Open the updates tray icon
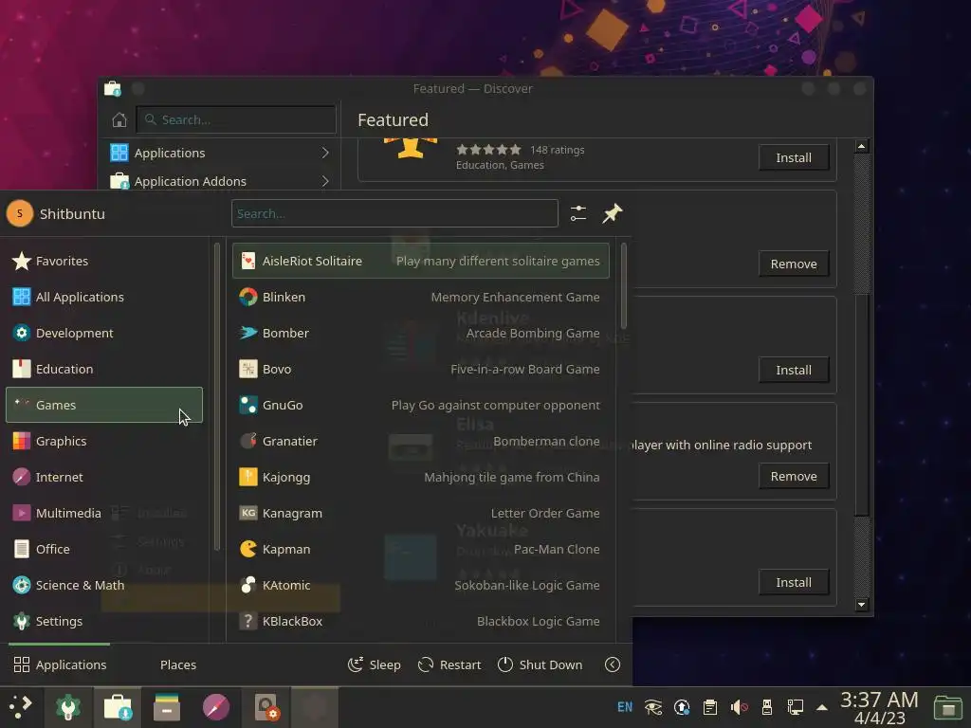 tap(682, 707)
